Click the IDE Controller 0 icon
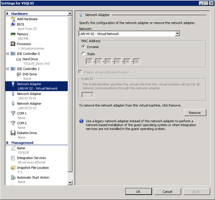The height and width of the screenshot is (200, 215). point(13,54)
